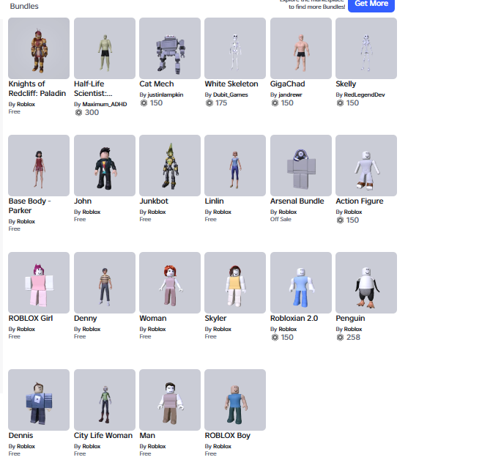Open the Man bundle image

pyautogui.click(x=170, y=400)
